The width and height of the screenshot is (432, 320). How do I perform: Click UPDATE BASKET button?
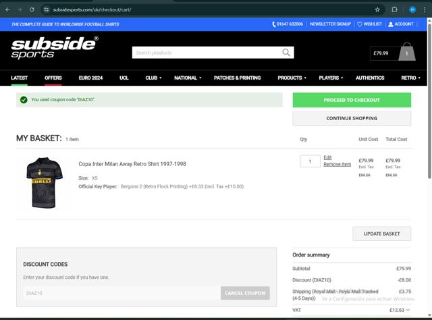382,234
